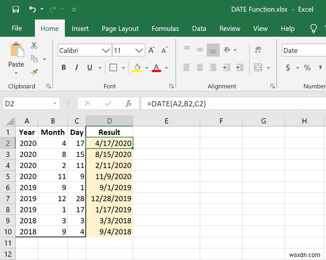The image size is (326, 260).
Task: Click the Cut scissors icon
Action: (34, 45)
